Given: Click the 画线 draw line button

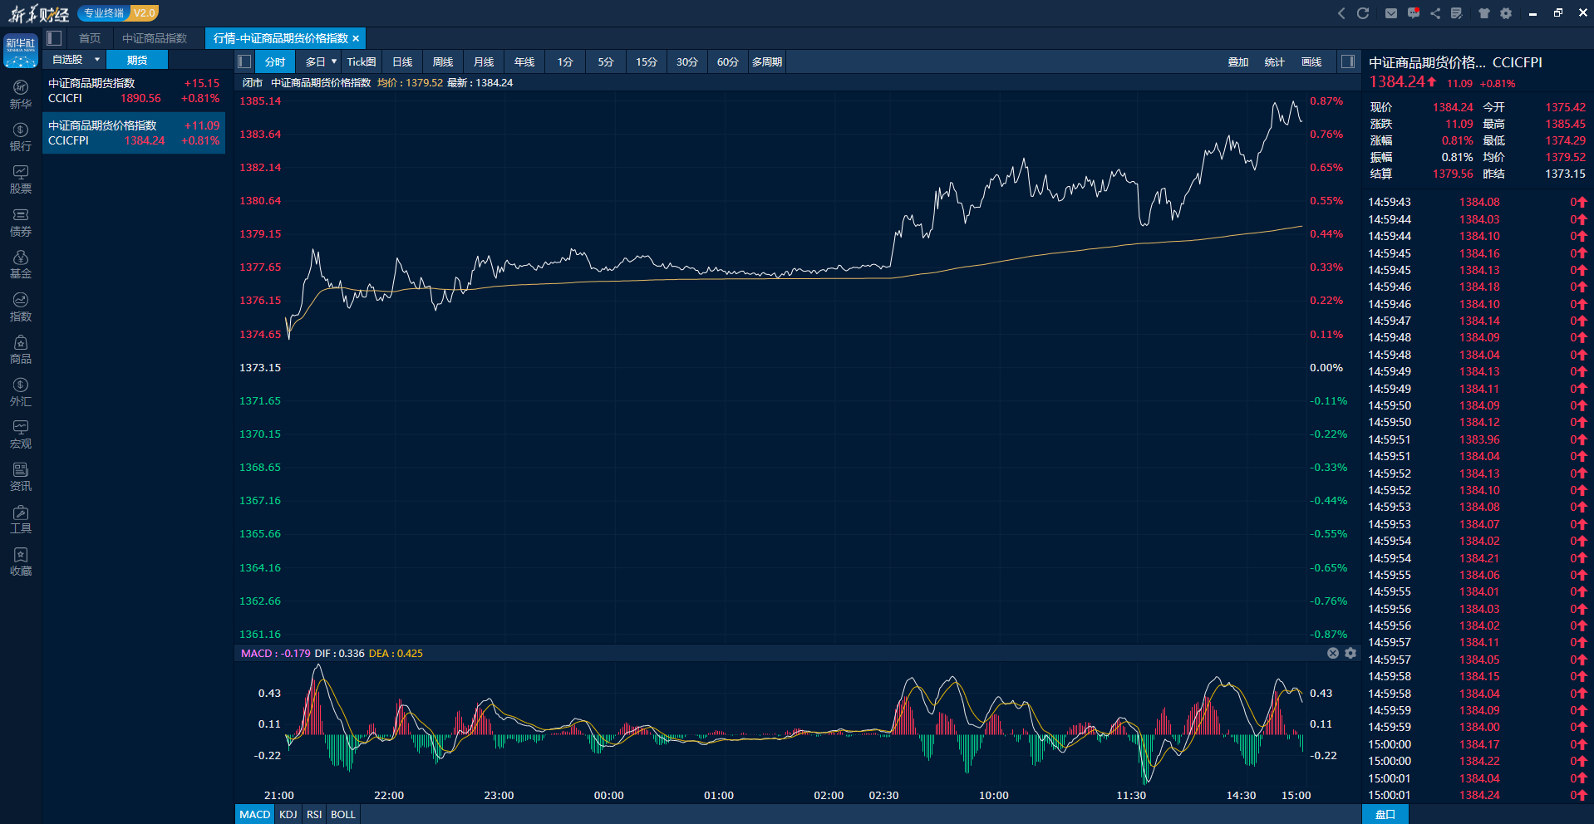Looking at the screenshot, I should coord(1311,62).
